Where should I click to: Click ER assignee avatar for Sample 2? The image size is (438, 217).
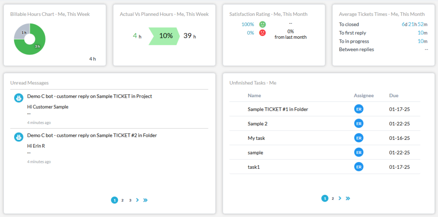[x=358, y=124]
